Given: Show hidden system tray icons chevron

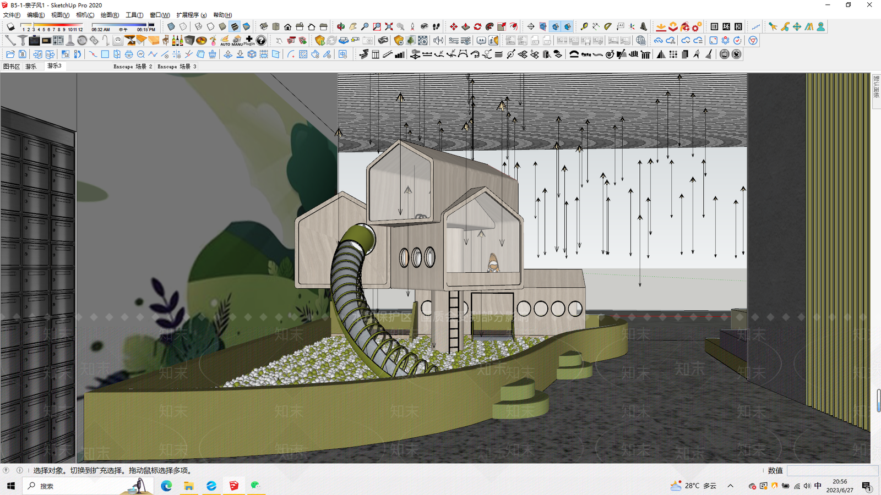Looking at the screenshot, I should click(731, 486).
